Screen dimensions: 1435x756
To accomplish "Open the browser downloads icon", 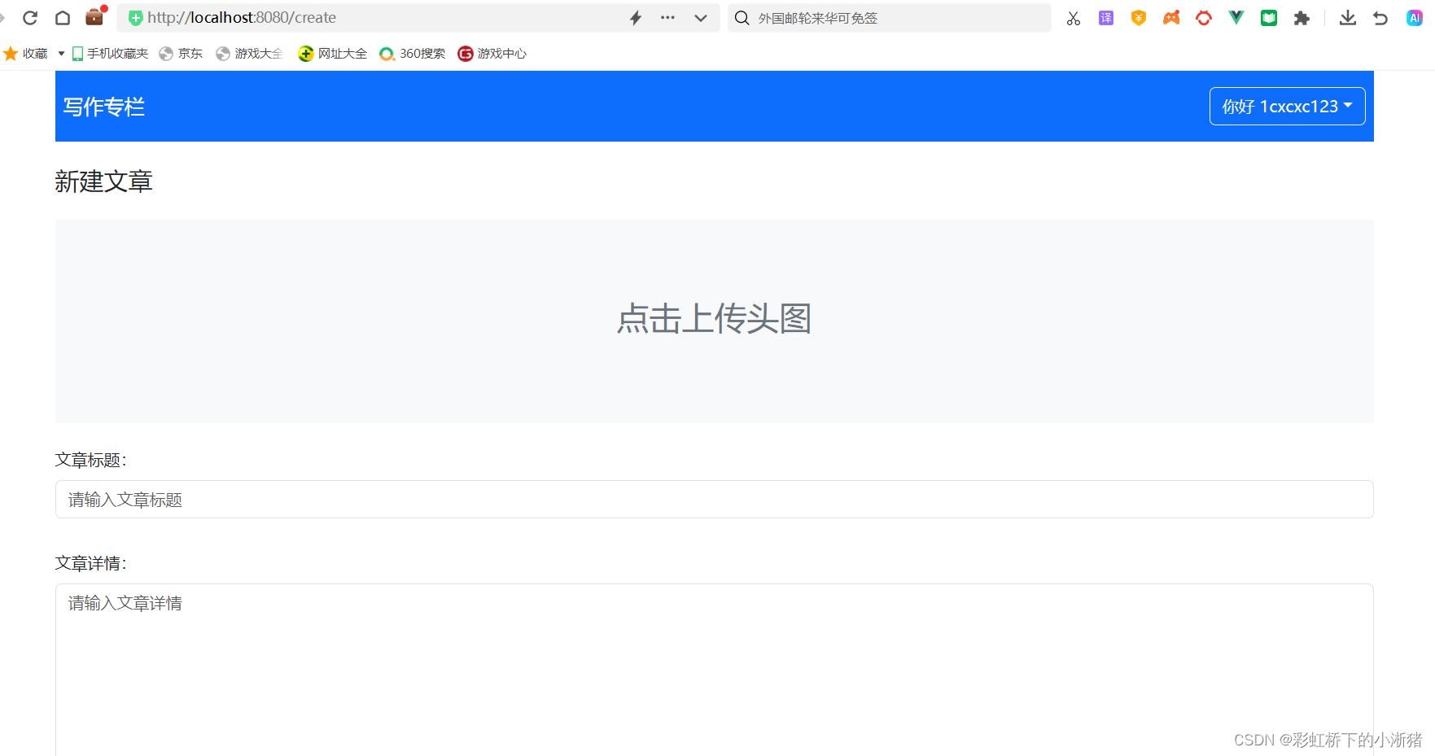I will coord(1347,17).
